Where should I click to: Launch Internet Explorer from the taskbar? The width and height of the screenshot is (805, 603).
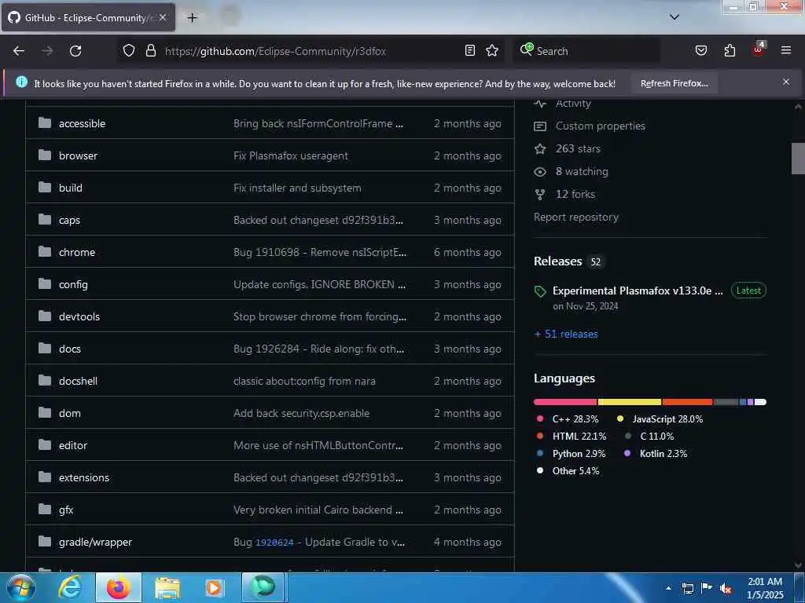pos(70,587)
